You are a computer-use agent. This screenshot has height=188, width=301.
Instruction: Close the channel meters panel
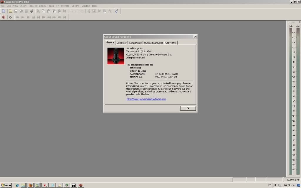coord(300,22)
